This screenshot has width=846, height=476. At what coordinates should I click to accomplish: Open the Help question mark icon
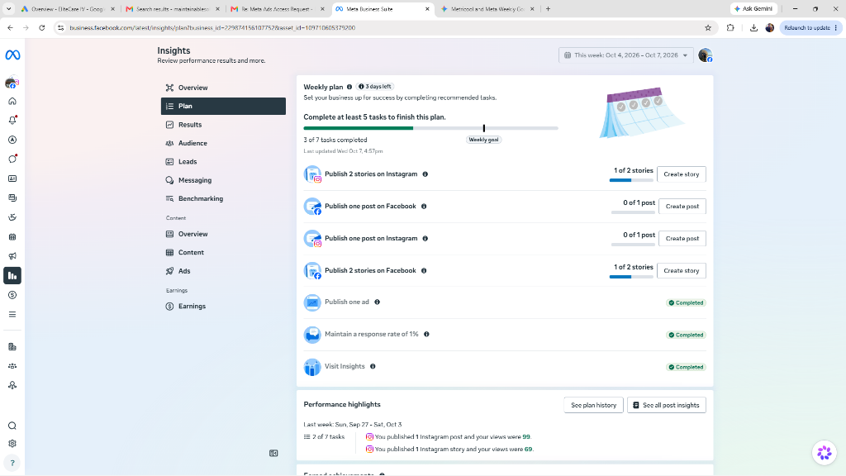(12, 463)
